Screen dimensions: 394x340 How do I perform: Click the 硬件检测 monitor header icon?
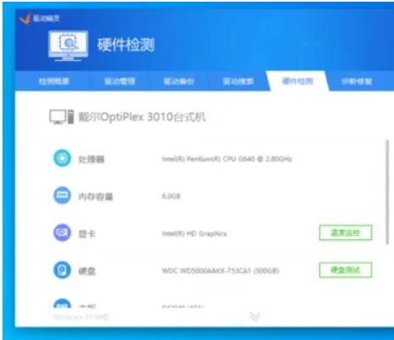pyautogui.click(x=68, y=46)
